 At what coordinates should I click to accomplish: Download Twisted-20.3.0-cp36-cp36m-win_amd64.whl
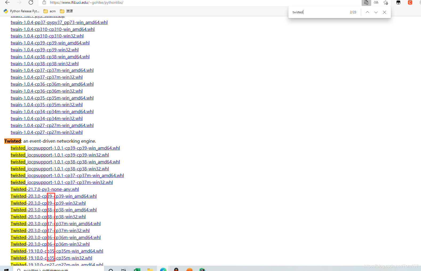point(56,237)
